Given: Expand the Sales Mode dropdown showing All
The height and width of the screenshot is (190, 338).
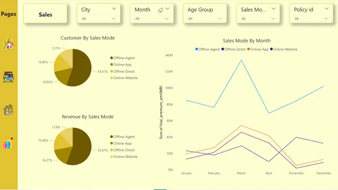Looking at the screenshot, I should click(258, 19).
